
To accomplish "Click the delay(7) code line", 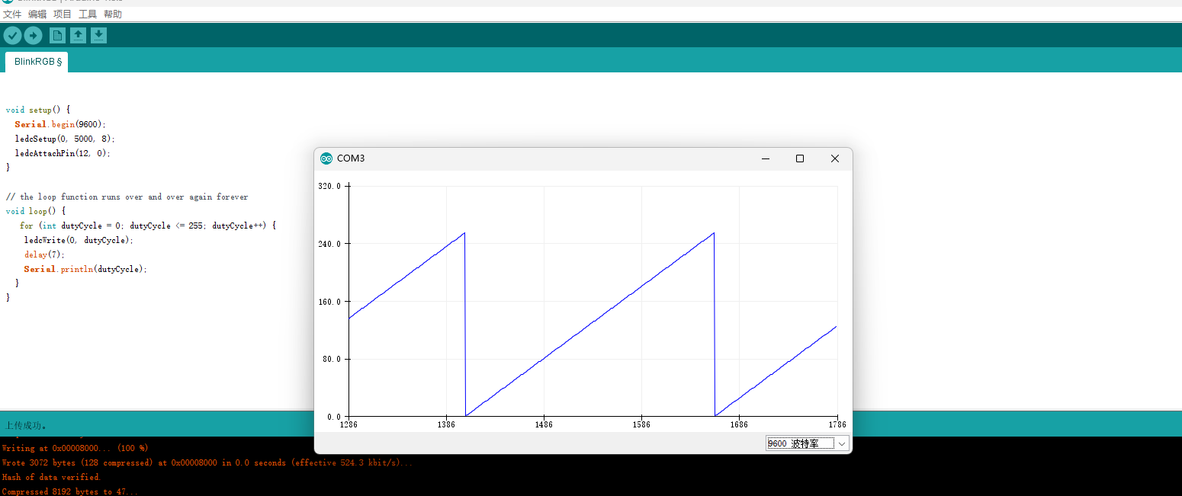I will click(x=45, y=254).
